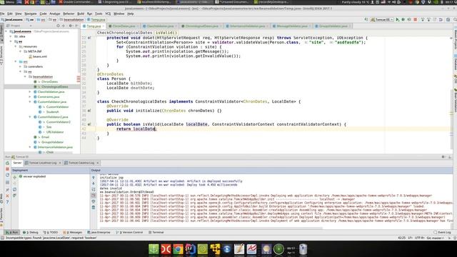The width and height of the screenshot is (457, 257).
Task: Toggle soft-wrap icon in Output toolbar
Action: [x=94, y=189]
